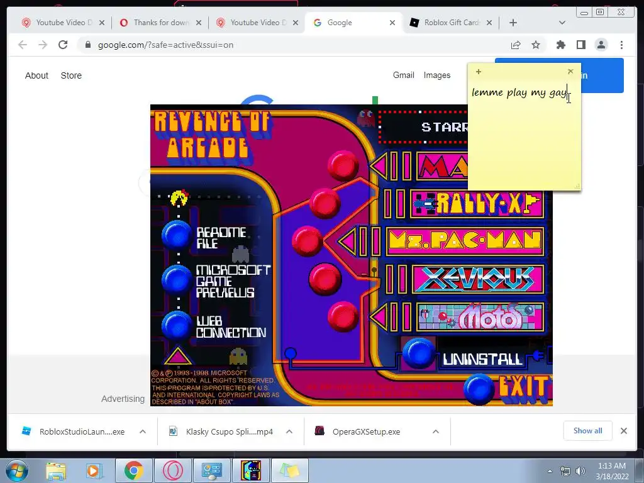
Task: Open Gmail link
Action: pos(403,75)
